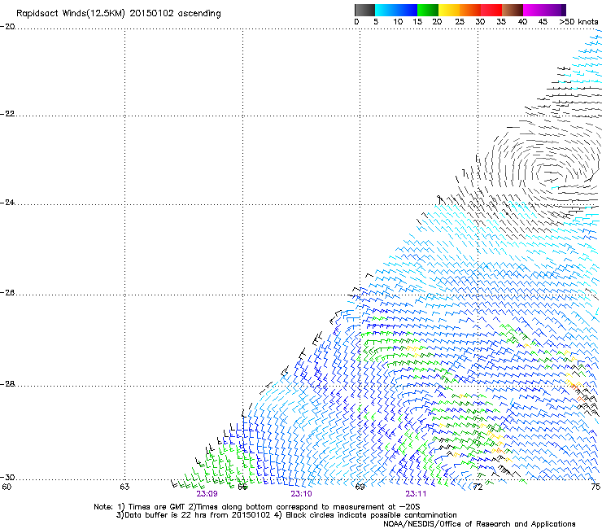The width and height of the screenshot is (602, 529).
Task: Click the 23:10 swath time marker
Action: pyautogui.click(x=301, y=494)
